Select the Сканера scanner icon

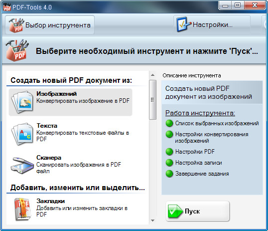coord(22,166)
